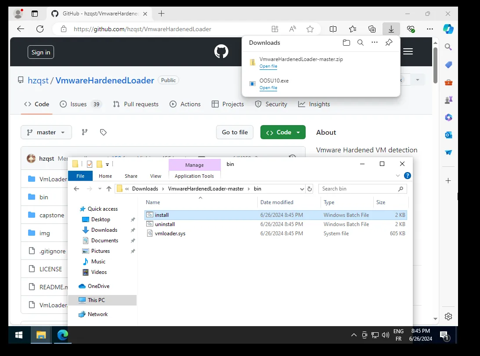Go up one folder level in Explorer
The width and height of the screenshot is (480, 356).
[109, 189]
